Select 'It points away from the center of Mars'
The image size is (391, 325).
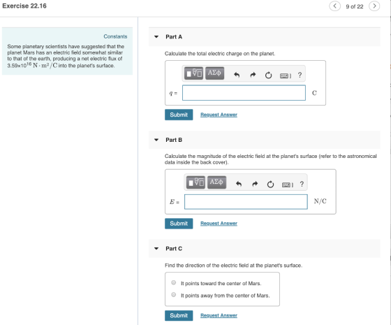pos(174,294)
